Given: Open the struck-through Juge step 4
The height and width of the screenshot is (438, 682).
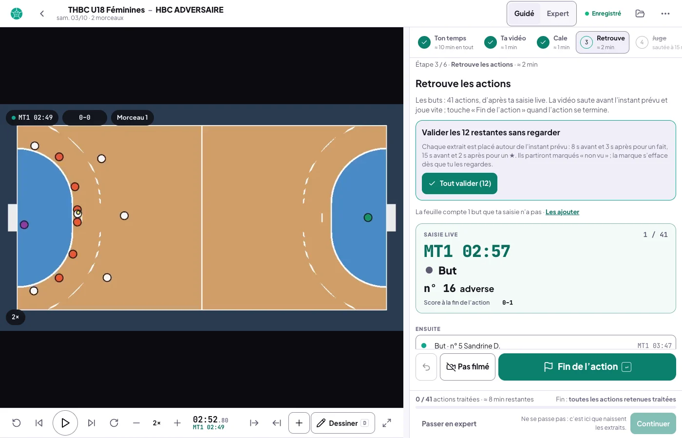Looking at the screenshot, I should pyautogui.click(x=658, y=42).
